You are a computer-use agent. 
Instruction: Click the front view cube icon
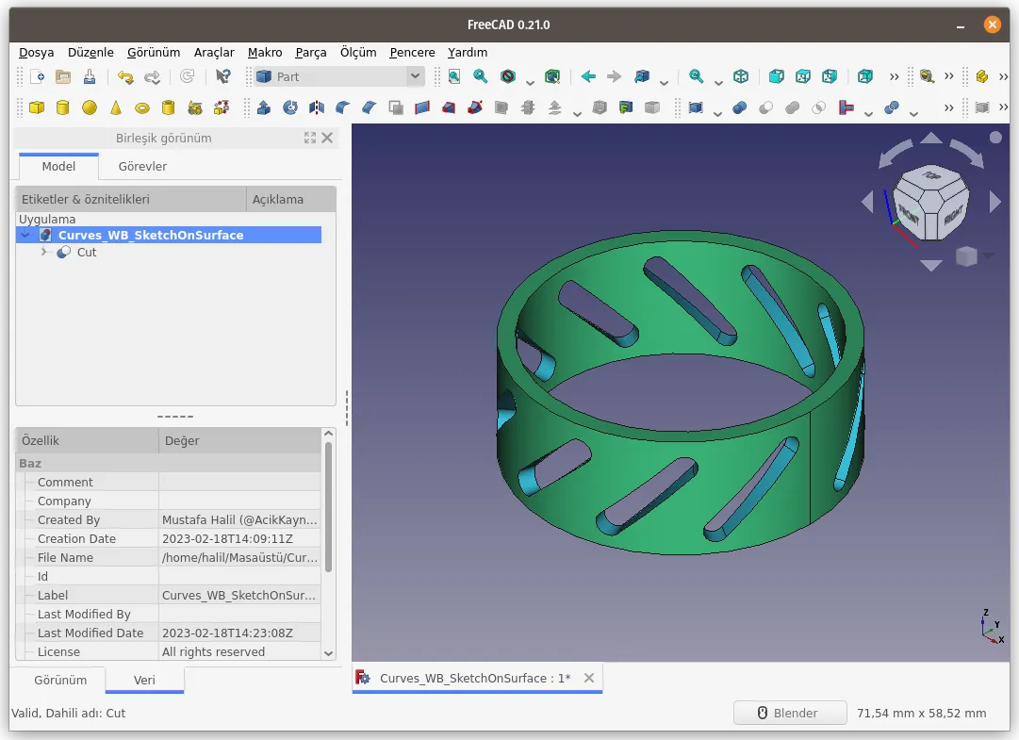click(776, 76)
